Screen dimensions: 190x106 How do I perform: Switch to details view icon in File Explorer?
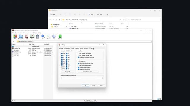[x=158, y=99]
